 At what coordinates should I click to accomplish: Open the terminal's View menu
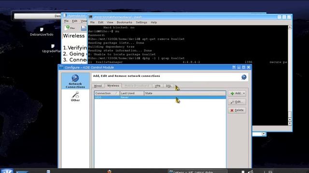pyautogui.click(x=110, y=23)
